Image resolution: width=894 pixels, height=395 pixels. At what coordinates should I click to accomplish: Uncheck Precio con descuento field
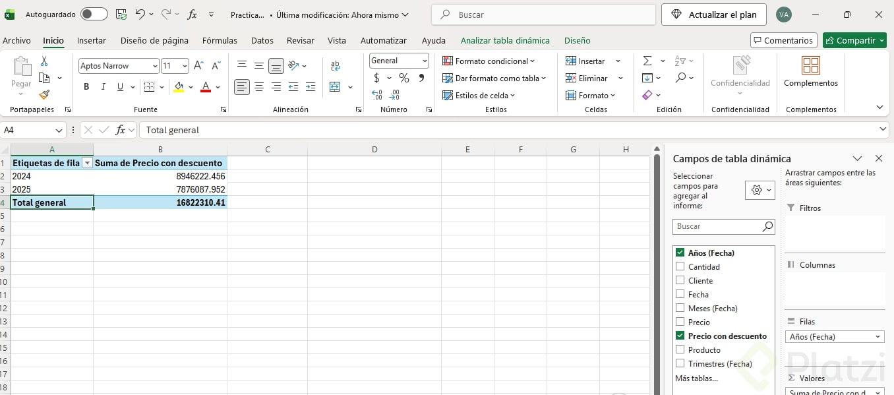pyautogui.click(x=680, y=336)
